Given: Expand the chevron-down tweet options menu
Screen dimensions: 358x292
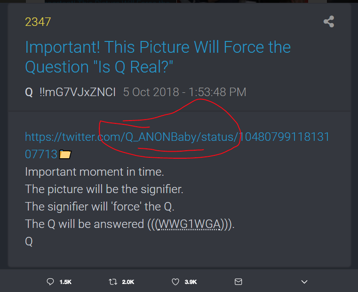Looking at the screenshot, I should point(304,282).
